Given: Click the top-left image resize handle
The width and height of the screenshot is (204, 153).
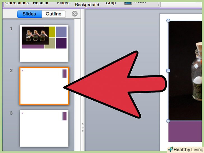Looking at the screenshot, I should pos(168,20).
